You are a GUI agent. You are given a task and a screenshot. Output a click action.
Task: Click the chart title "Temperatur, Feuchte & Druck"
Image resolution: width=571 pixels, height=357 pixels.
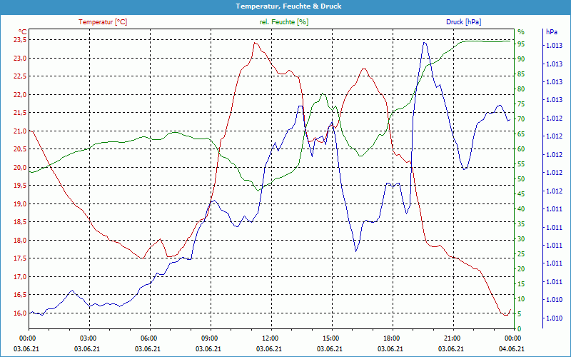coord(288,6)
